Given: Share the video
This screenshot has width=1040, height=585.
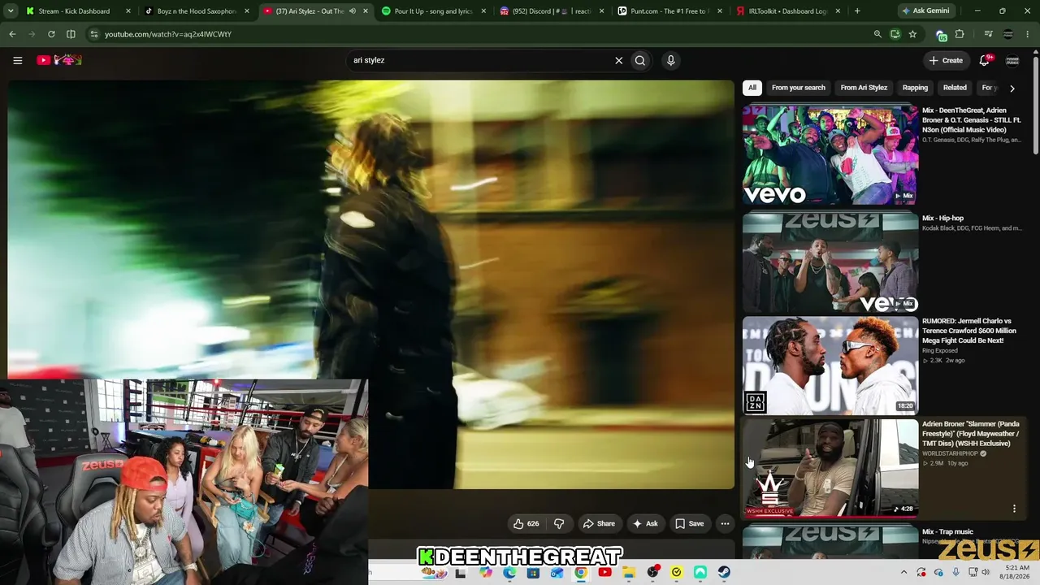Looking at the screenshot, I should [600, 523].
